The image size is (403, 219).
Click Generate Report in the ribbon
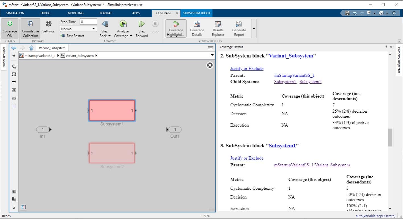click(x=239, y=28)
